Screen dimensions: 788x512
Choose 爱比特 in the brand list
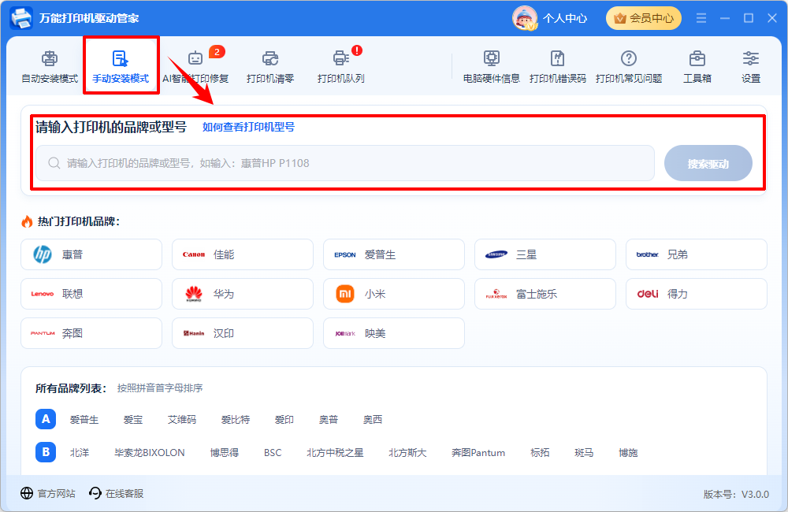(x=236, y=420)
